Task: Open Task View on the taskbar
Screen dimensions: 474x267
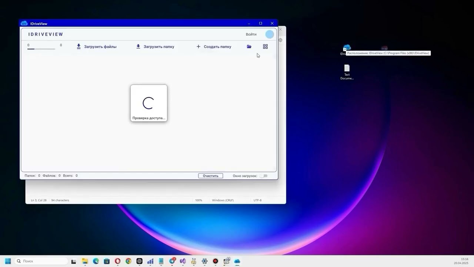Action: click(x=74, y=261)
